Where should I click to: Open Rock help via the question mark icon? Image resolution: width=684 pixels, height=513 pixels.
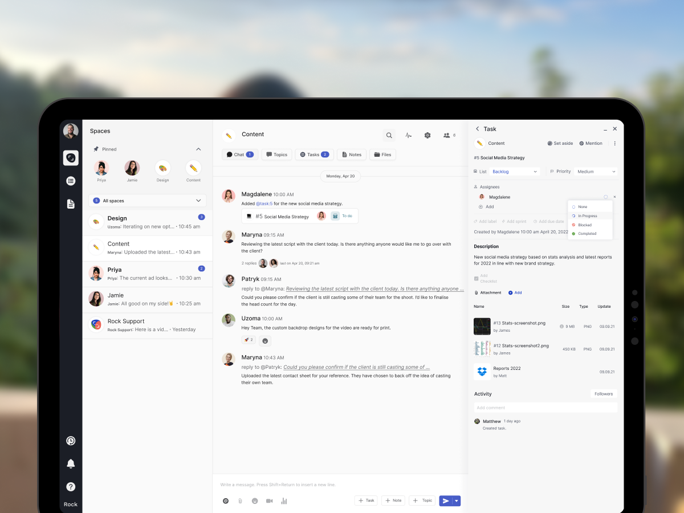tap(71, 486)
